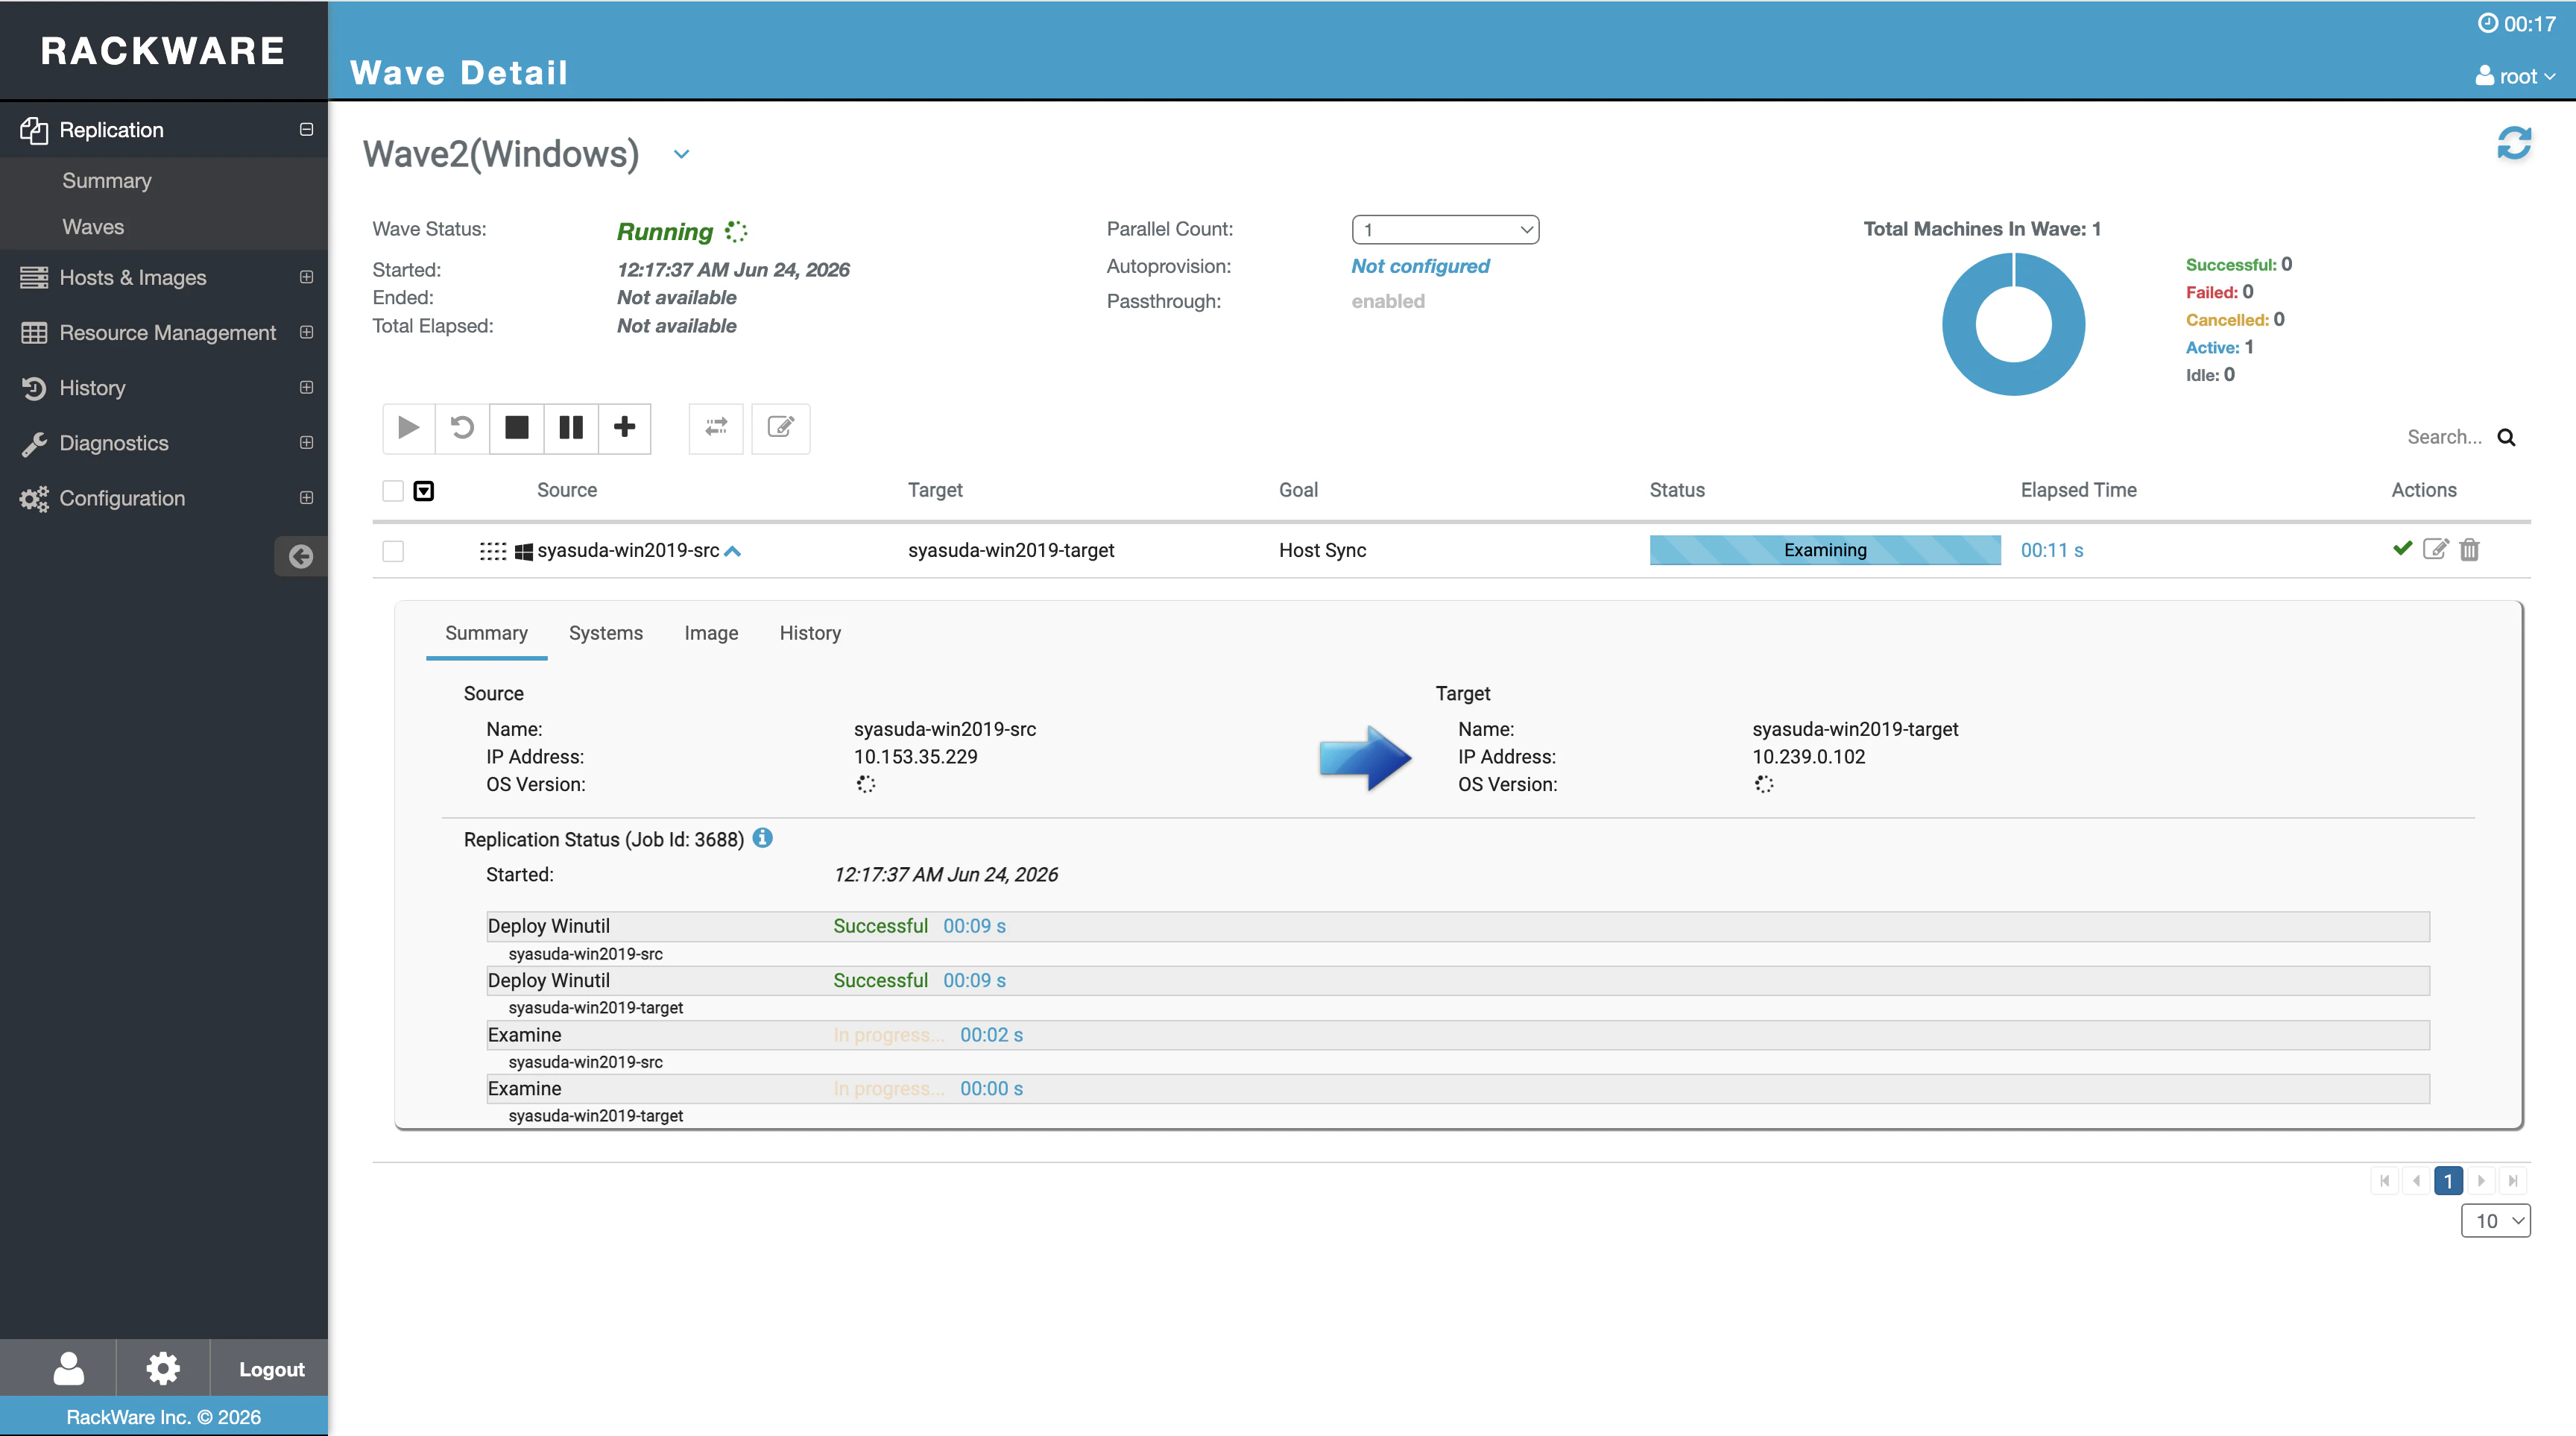The height and width of the screenshot is (1436, 2576).
Task: Click the Goal column header
Action: point(1298,490)
